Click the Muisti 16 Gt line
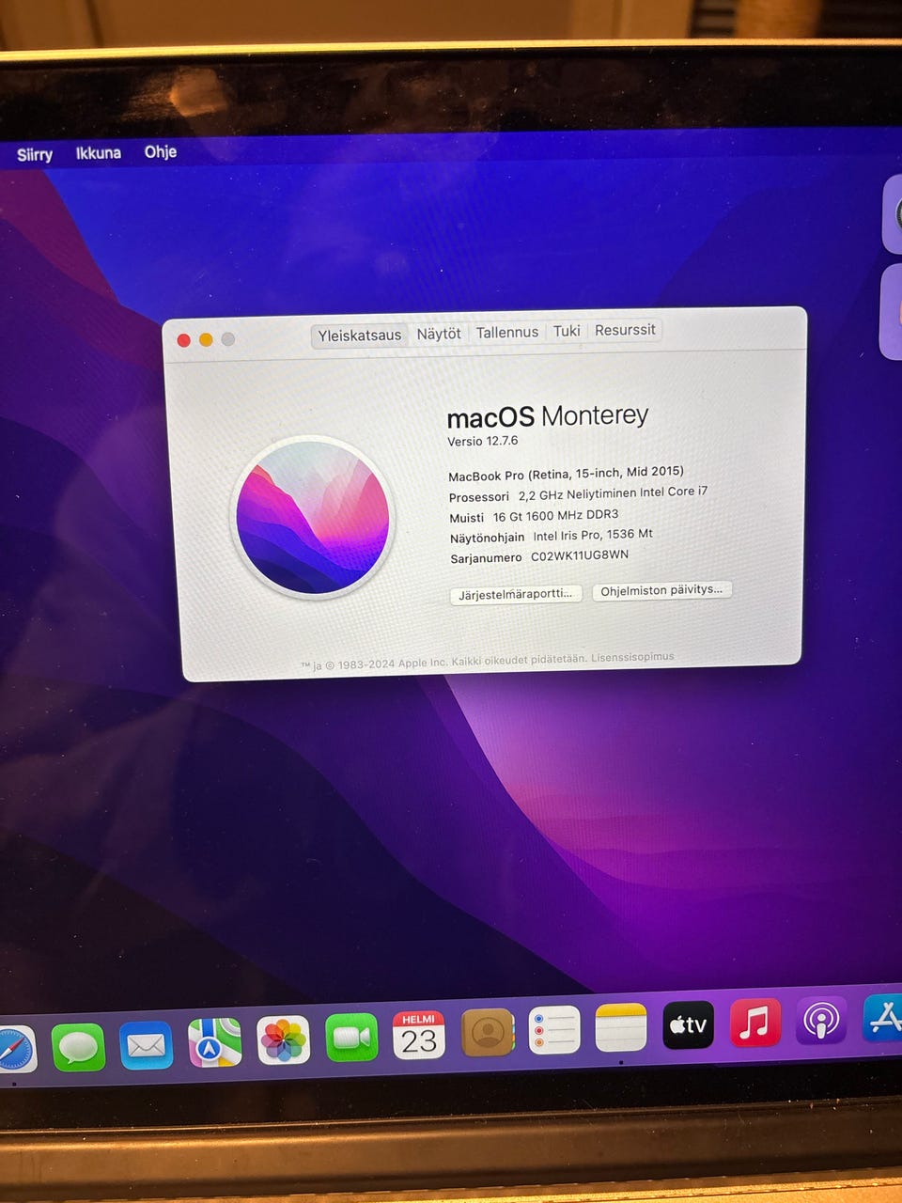The height and width of the screenshot is (1203, 902). [x=534, y=516]
